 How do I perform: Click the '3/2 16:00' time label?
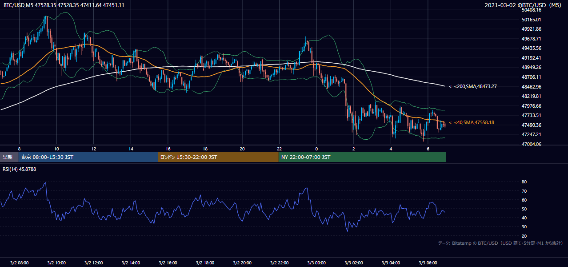[x=168, y=263]
